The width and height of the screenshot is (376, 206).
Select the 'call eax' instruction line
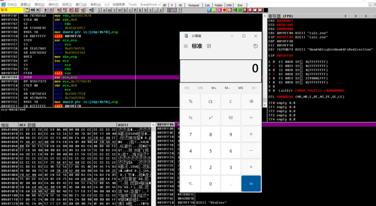(90, 73)
